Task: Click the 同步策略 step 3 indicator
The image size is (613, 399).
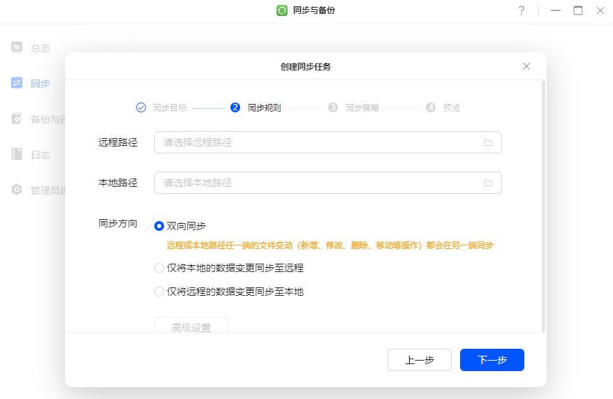Action: coord(355,107)
